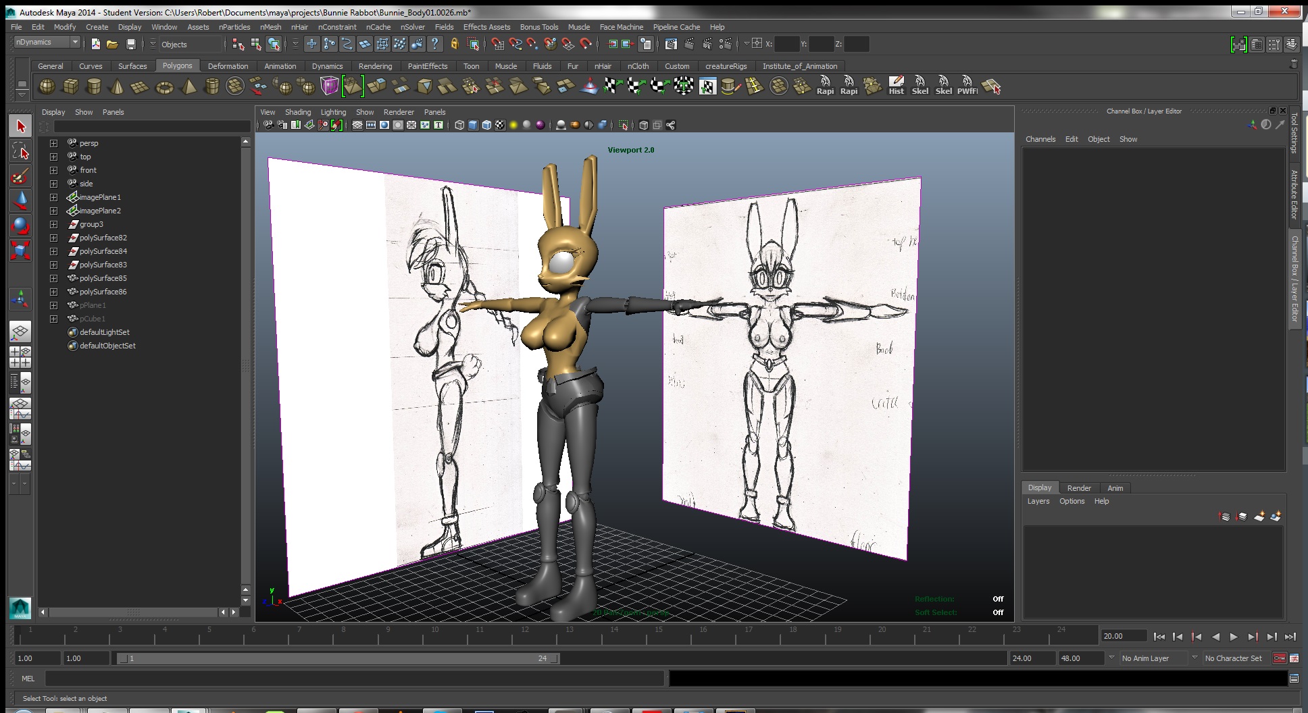Click the range slider bar handle
Image resolution: width=1308 pixels, height=713 pixels.
coord(338,658)
